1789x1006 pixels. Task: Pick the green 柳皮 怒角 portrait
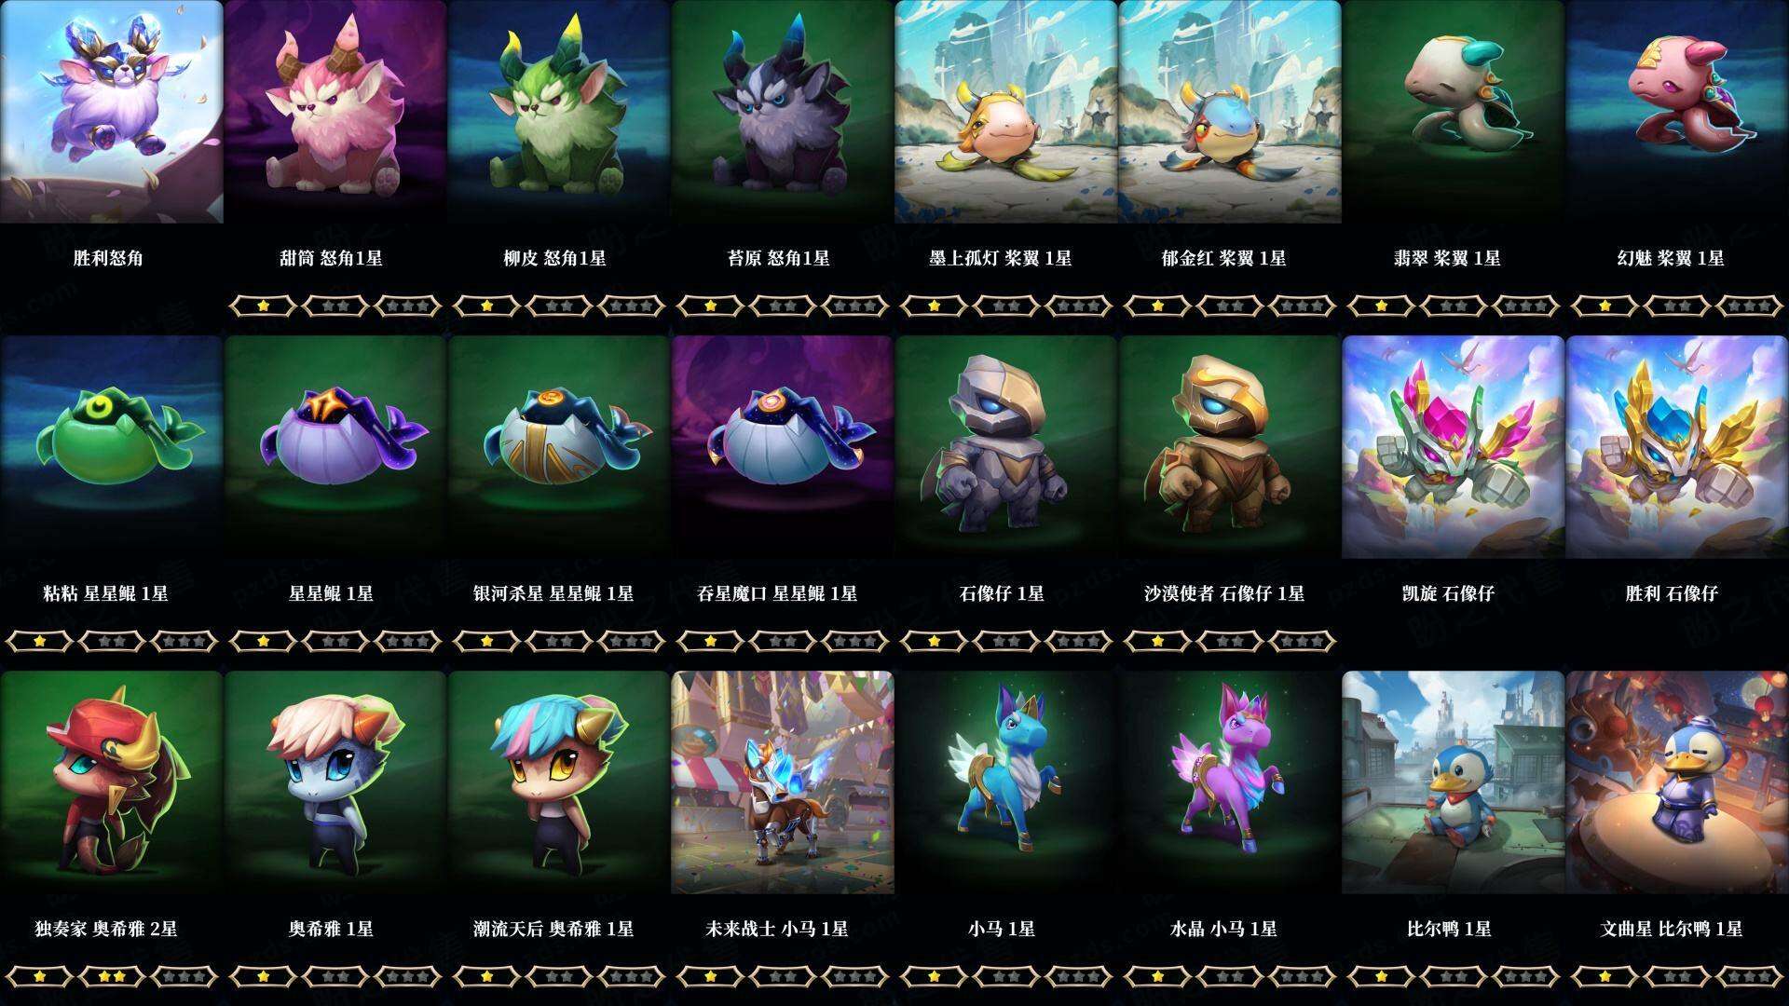click(559, 112)
